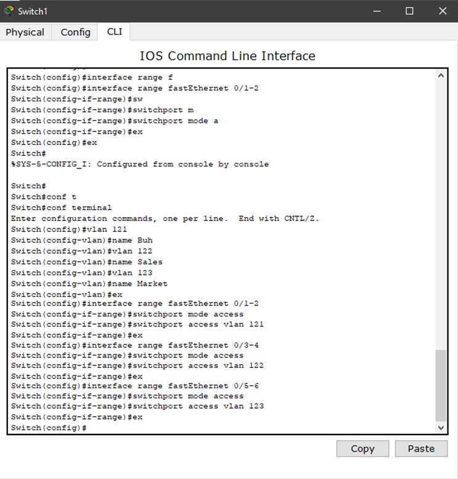Click the scrollbar up arrow

(441, 75)
